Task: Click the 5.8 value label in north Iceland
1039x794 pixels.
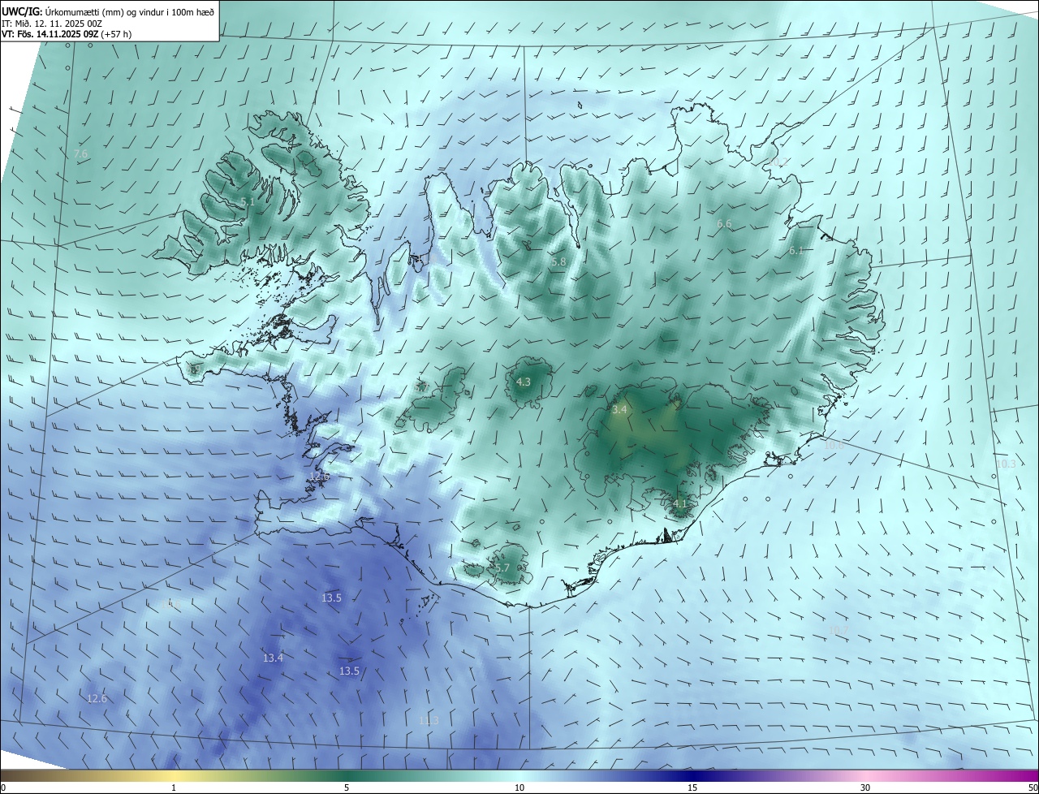Action: click(x=558, y=262)
